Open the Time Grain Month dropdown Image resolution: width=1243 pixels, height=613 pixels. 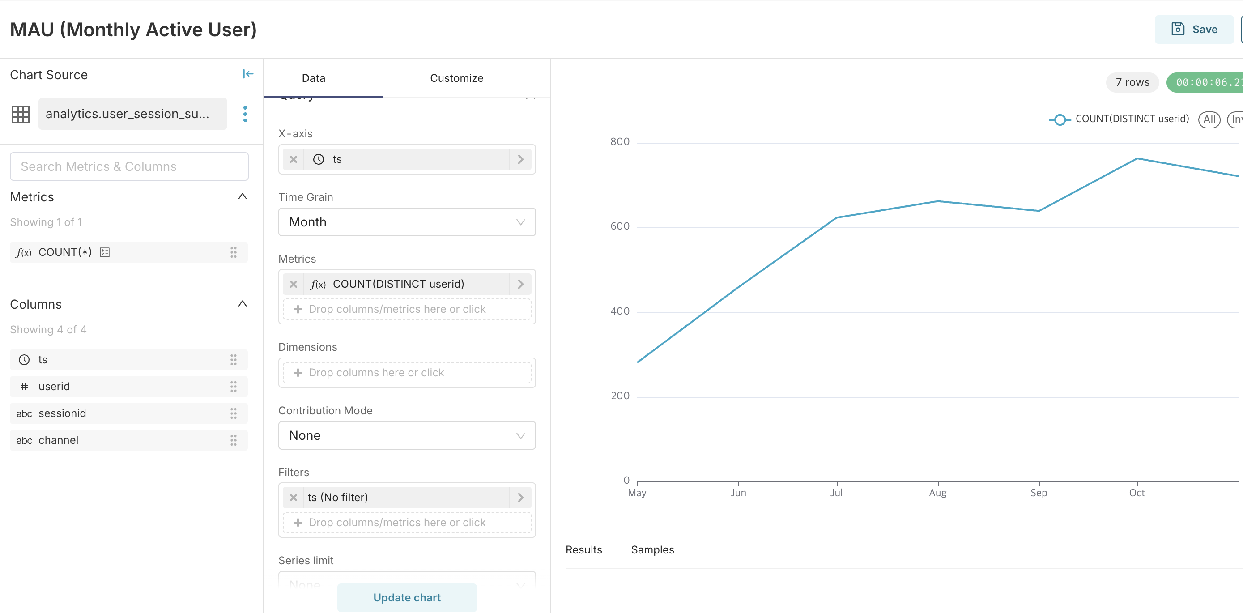[407, 222]
